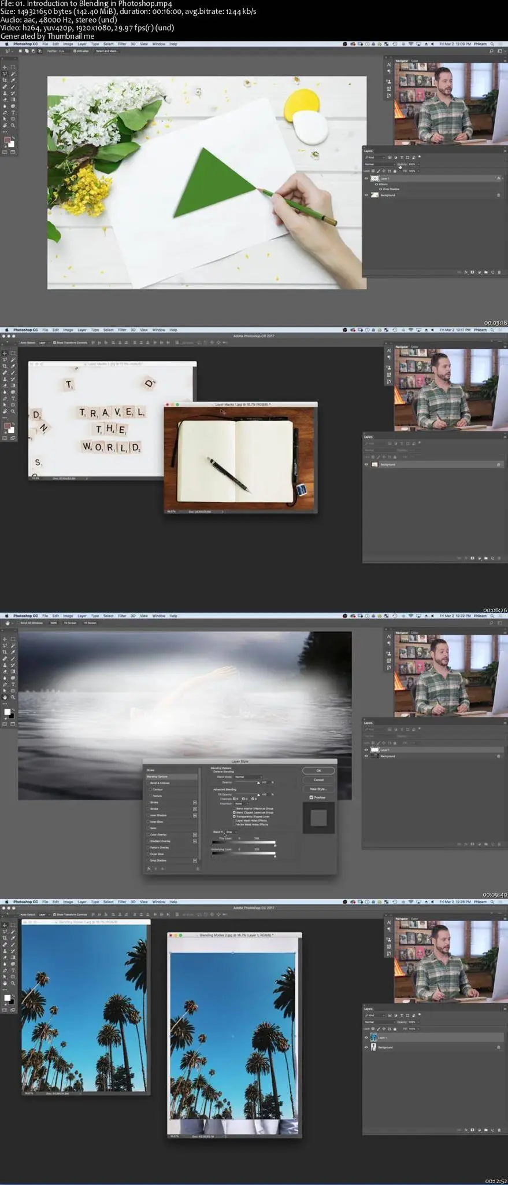Open the Layer menu above the foggy lake image
508x1185 pixels.
pyautogui.click(x=82, y=616)
